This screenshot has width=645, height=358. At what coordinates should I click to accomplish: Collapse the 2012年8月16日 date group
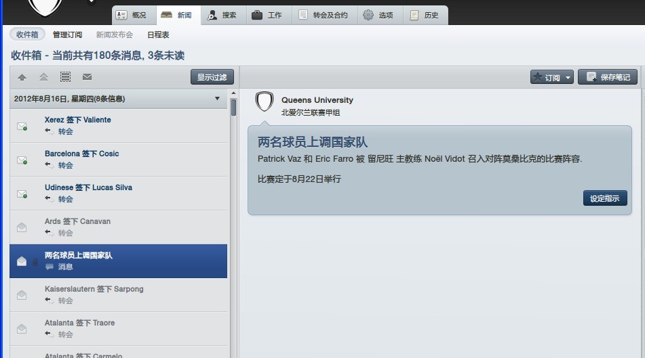click(x=217, y=99)
